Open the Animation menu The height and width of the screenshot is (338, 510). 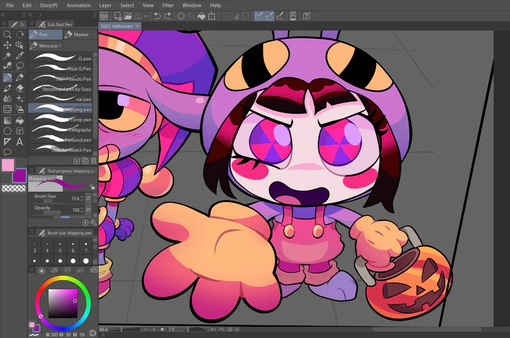coord(79,5)
